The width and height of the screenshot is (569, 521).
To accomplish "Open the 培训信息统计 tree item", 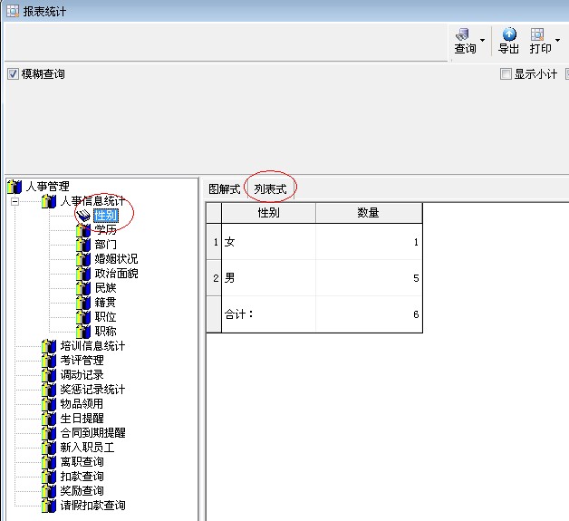I will click(x=92, y=346).
